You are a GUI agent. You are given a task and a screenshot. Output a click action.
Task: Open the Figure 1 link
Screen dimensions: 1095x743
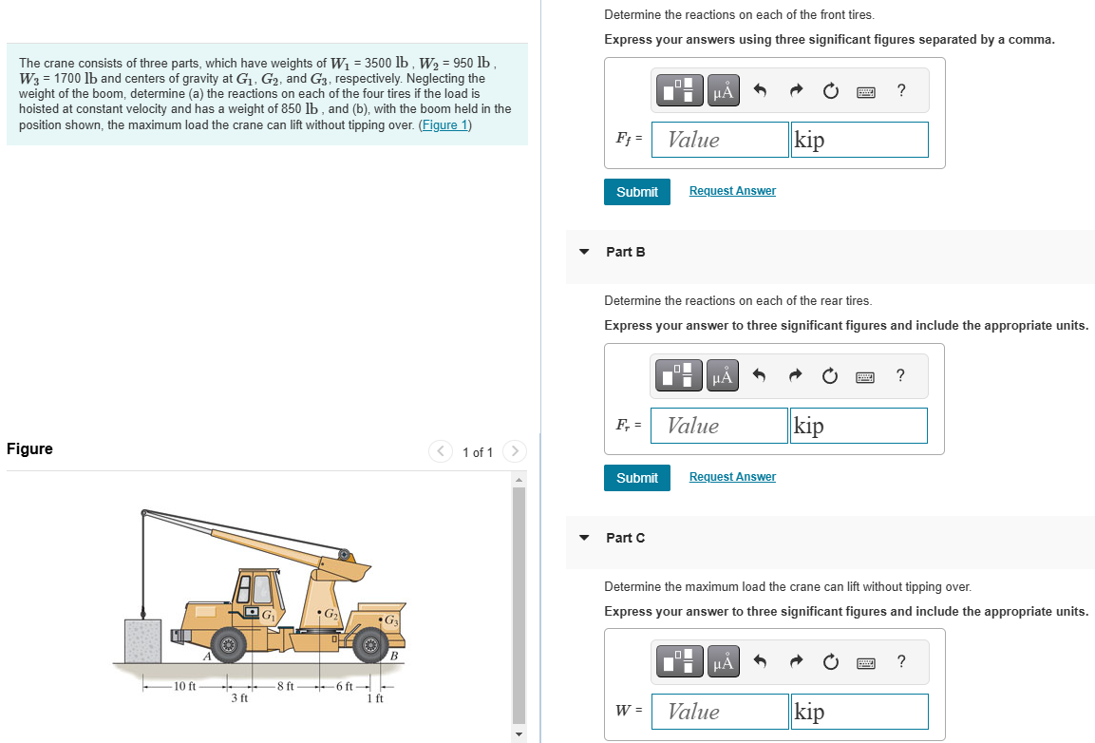click(444, 124)
